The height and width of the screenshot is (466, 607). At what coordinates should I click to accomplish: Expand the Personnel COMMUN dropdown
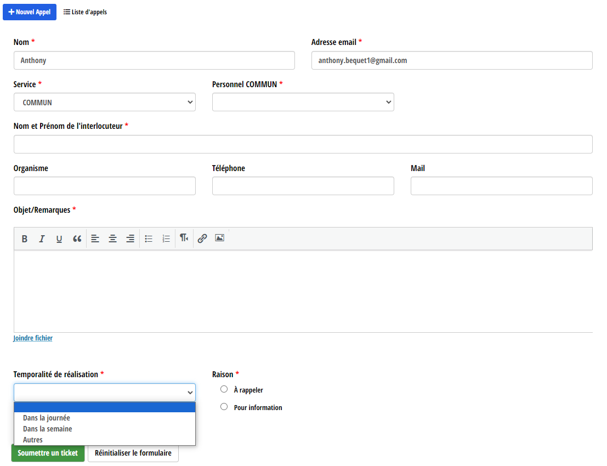pos(303,103)
